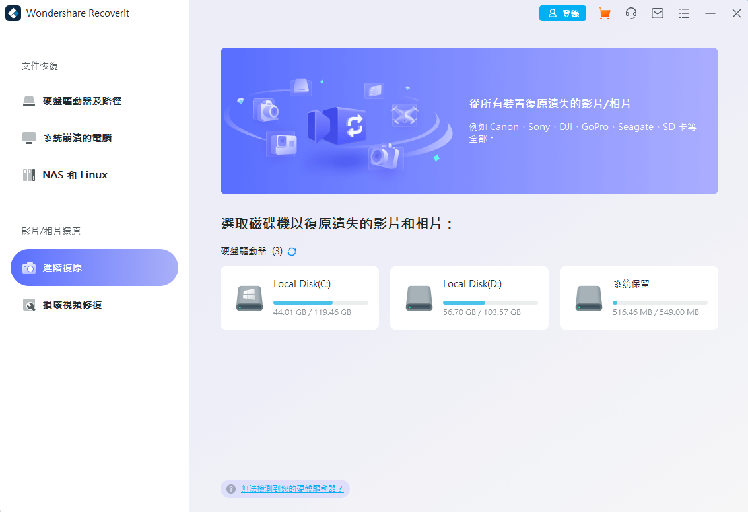
Task: Open 損壞視頻修復 in the sidebar
Action: (x=94, y=305)
